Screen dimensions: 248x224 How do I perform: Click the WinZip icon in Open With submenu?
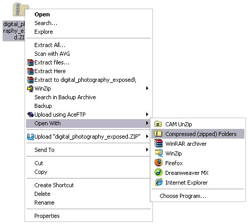pyautogui.click(x=159, y=153)
